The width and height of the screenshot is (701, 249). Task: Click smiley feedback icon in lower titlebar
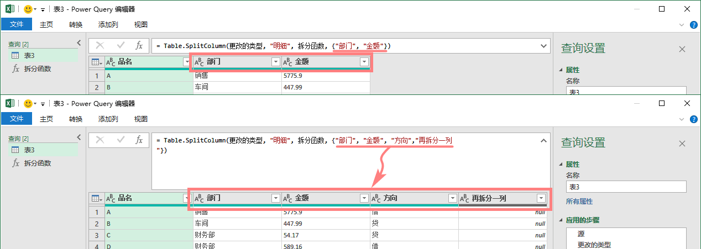(29, 103)
